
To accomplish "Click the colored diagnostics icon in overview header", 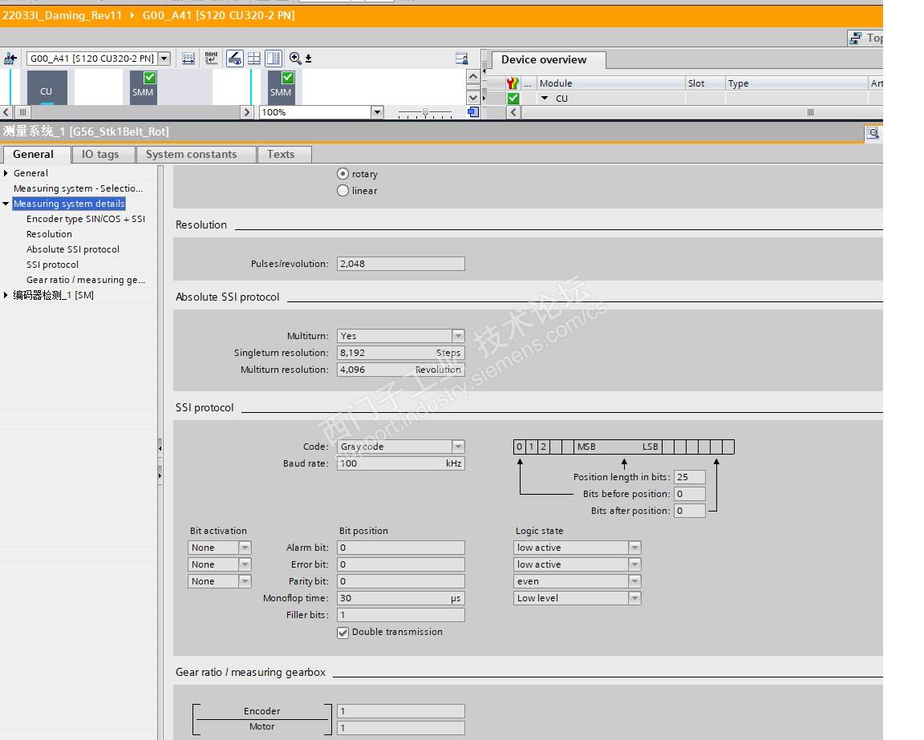I will [513, 83].
